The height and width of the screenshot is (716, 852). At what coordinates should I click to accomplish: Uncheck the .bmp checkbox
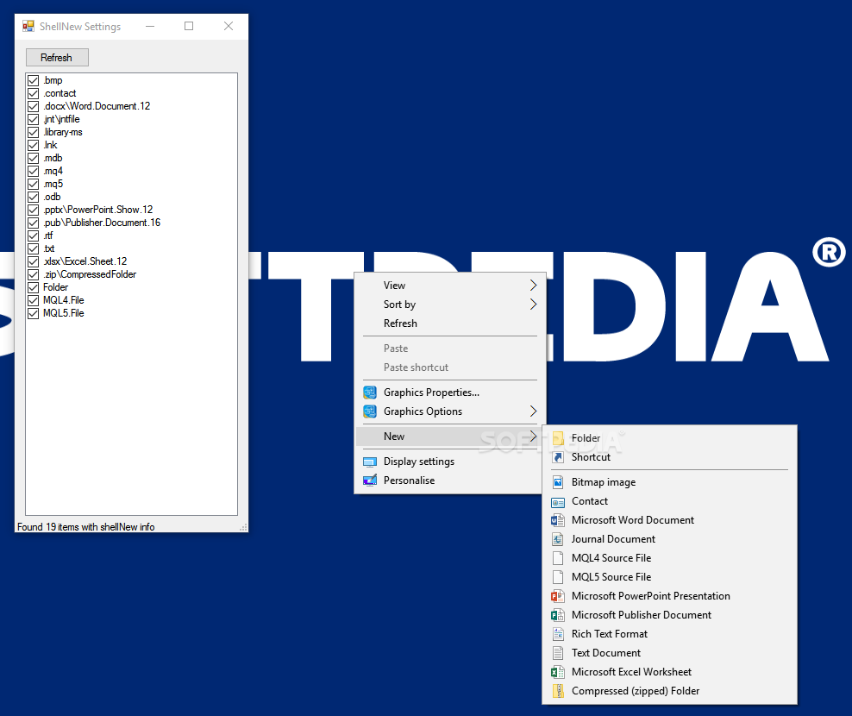click(x=33, y=80)
